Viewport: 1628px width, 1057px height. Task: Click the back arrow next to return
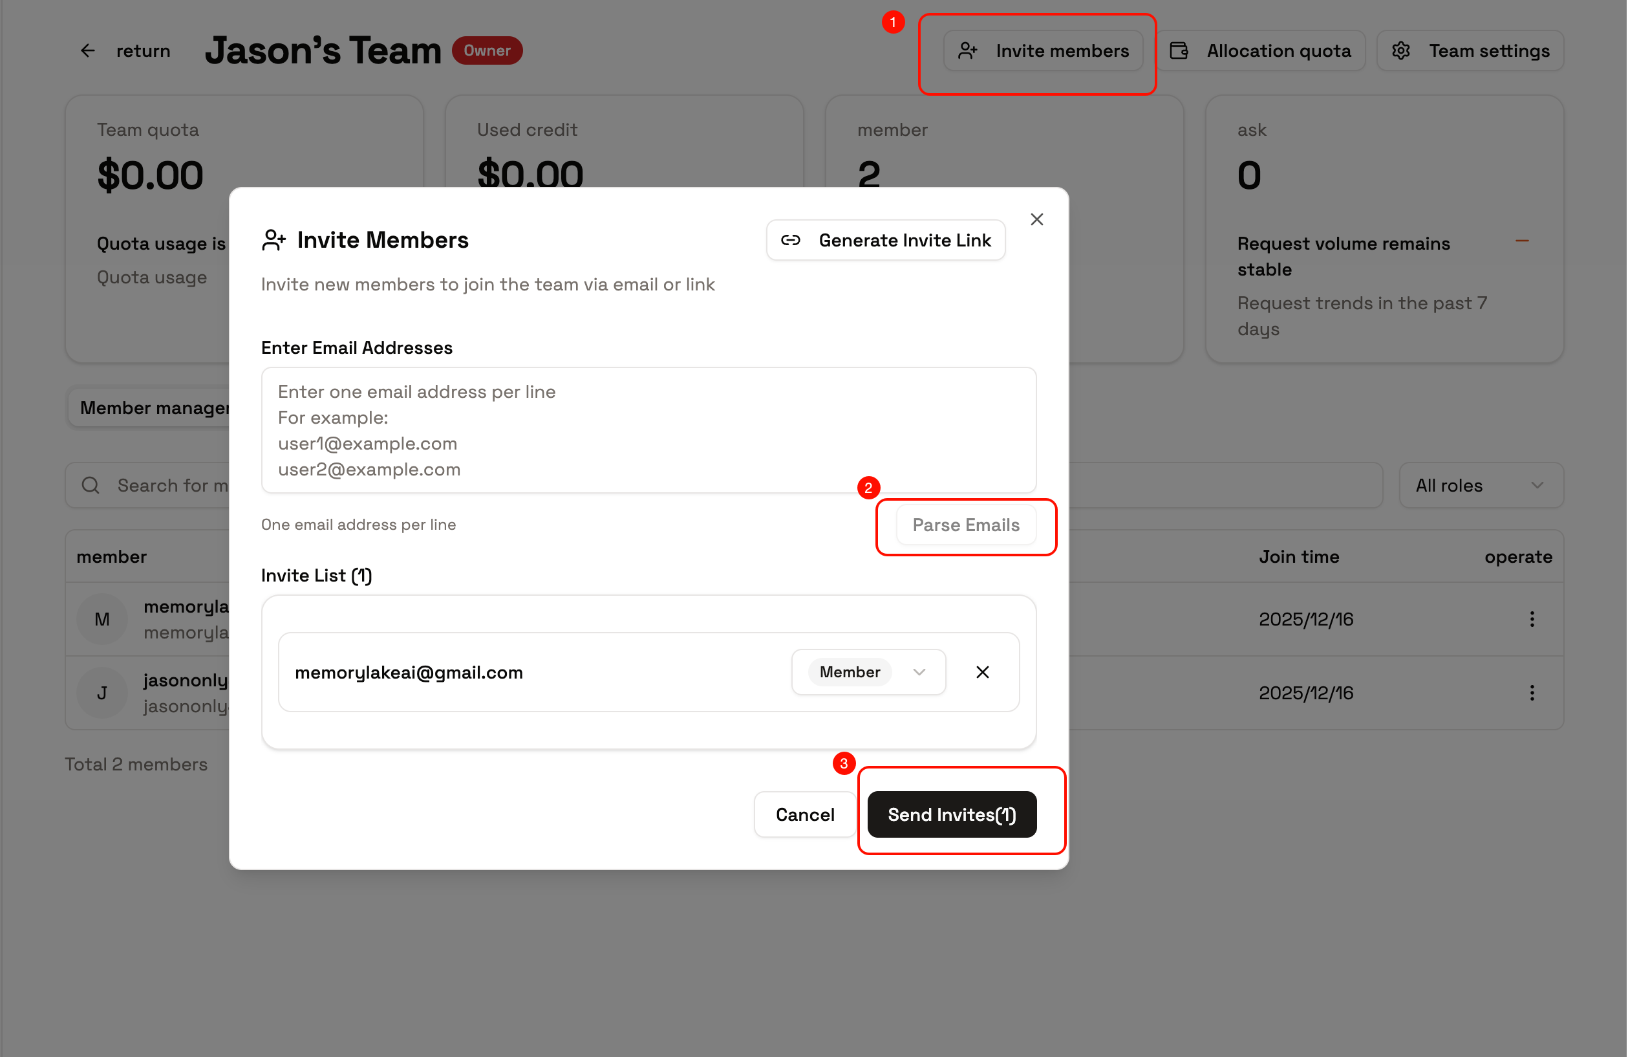point(87,50)
